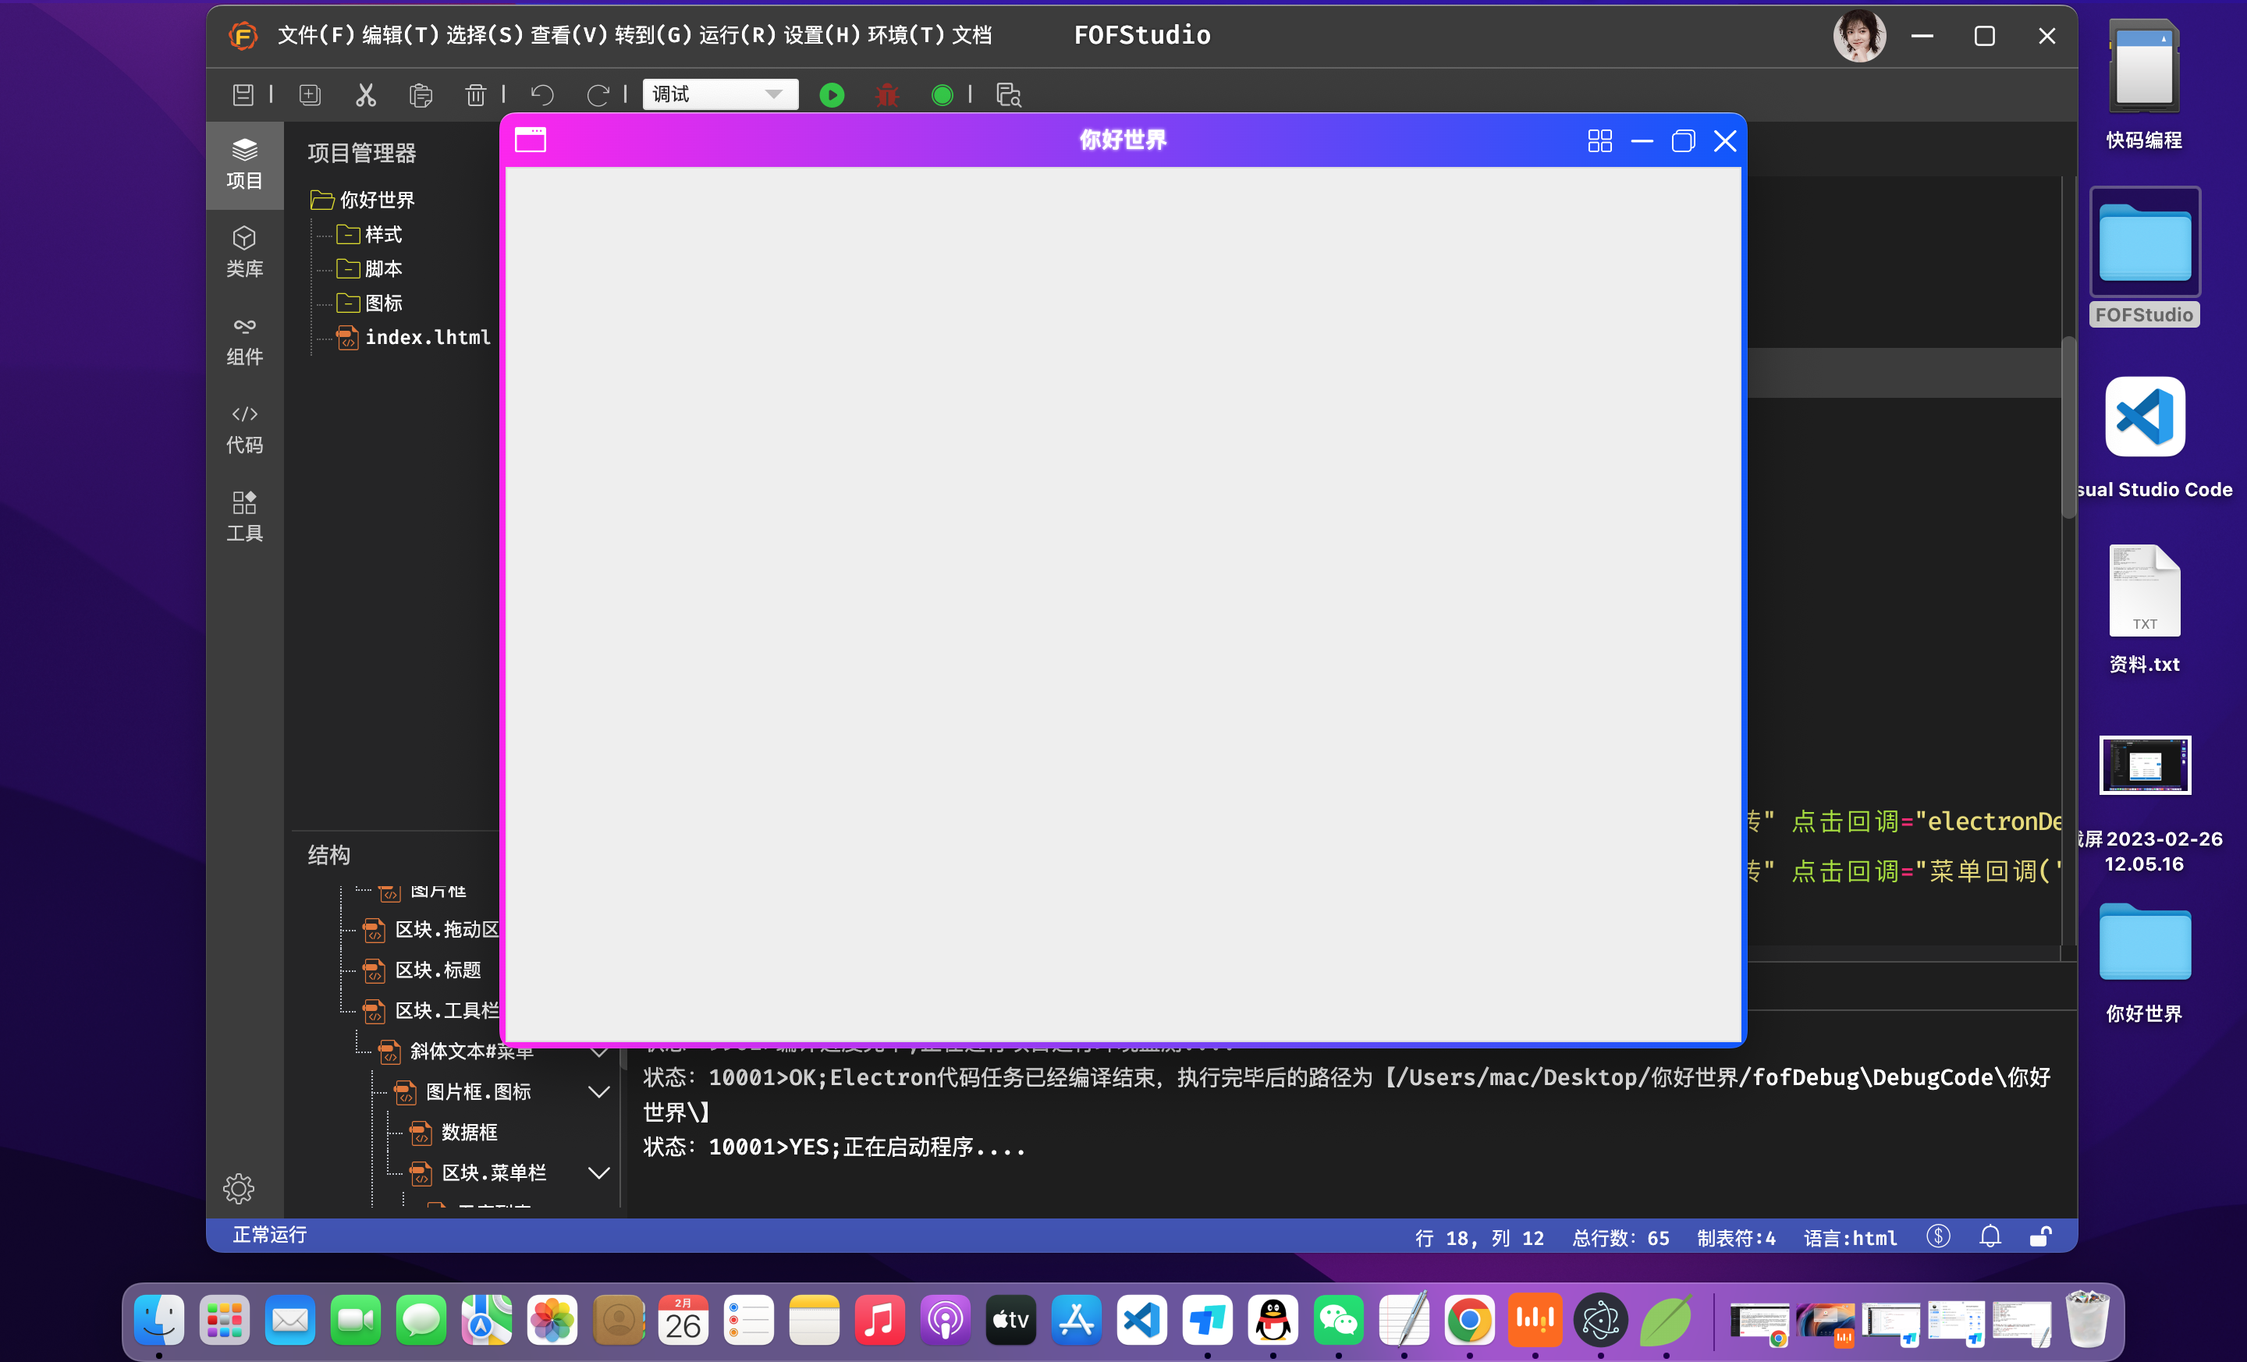This screenshot has height=1362, width=2247.
Task: Expand the 样式 folder
Action: click(347, 234)
